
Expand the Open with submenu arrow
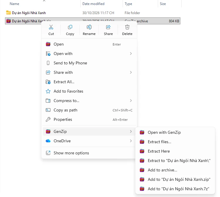[131, 54]
